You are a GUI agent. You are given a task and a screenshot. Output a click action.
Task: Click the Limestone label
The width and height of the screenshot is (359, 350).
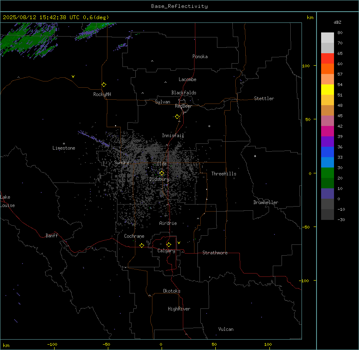click(64, 148)
